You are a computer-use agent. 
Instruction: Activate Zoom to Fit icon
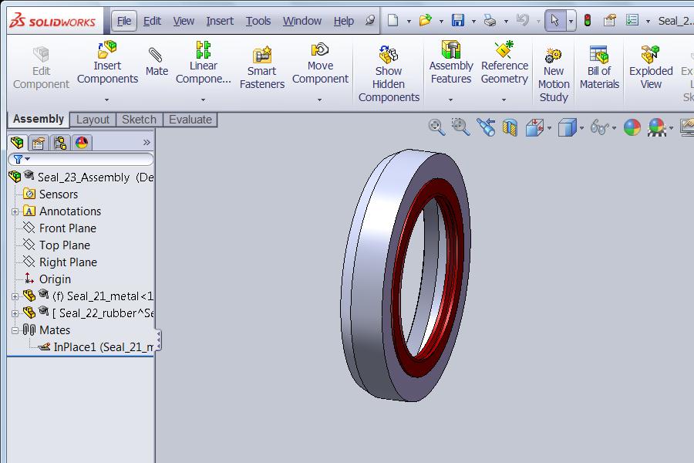[x=436, y=127]
